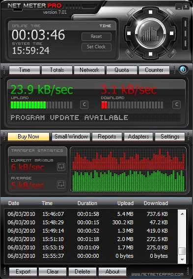Visit www.netmeterpro.com link
193x279 pixels.
pyautogui.click(x=157, y=274)
